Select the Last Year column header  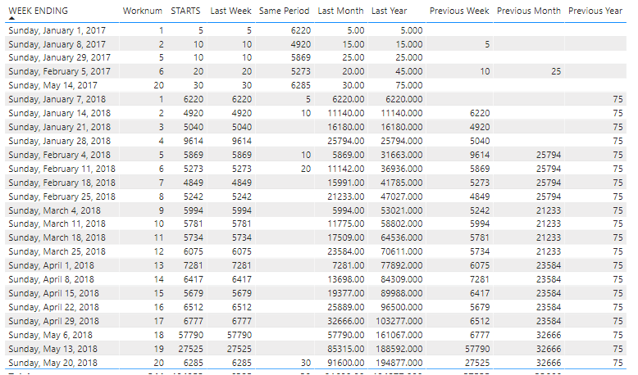pos(389,11)
